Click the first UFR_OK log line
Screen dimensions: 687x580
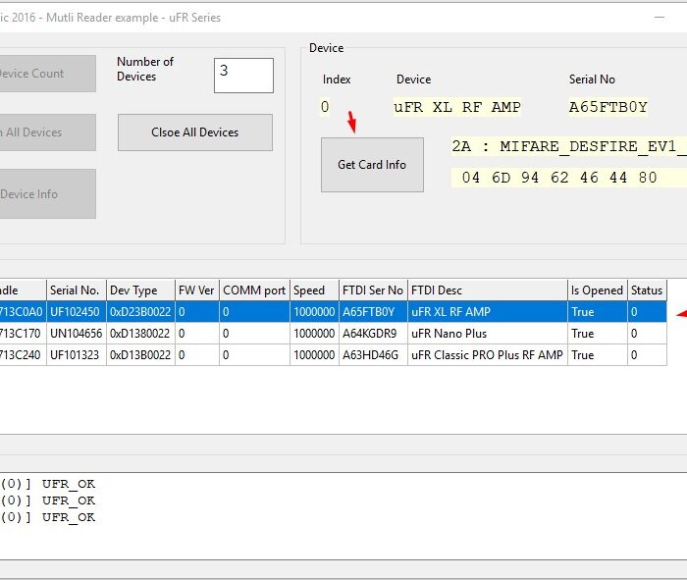pos(48,484)
